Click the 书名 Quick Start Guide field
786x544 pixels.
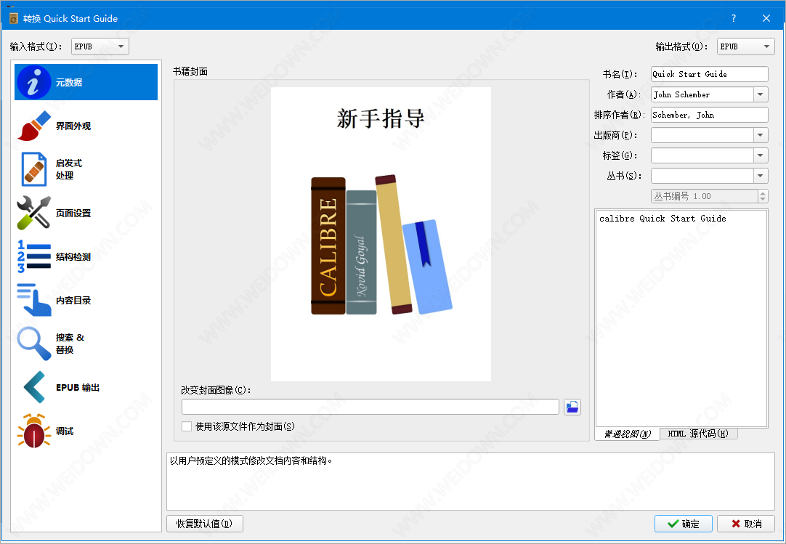point(708,74)
